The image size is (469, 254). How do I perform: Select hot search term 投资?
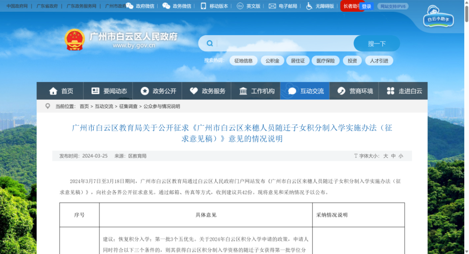coord(352,61)
